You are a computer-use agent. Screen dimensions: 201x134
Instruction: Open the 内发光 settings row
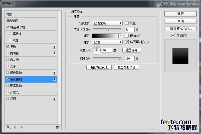pyautogui.click(x=31, y=60)
